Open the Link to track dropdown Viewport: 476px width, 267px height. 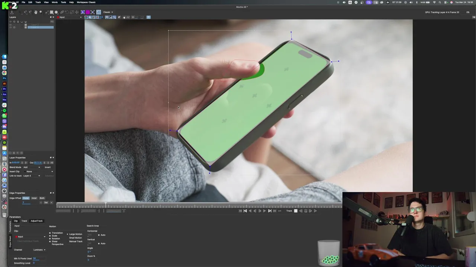point(32,176)
